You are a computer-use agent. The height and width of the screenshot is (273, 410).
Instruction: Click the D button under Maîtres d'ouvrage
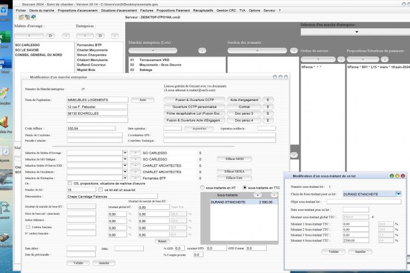point(50,36)
